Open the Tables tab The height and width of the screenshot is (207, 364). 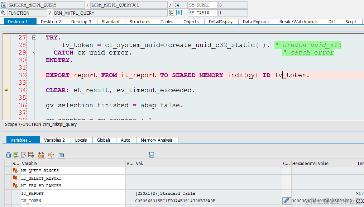tap(167, 22)
